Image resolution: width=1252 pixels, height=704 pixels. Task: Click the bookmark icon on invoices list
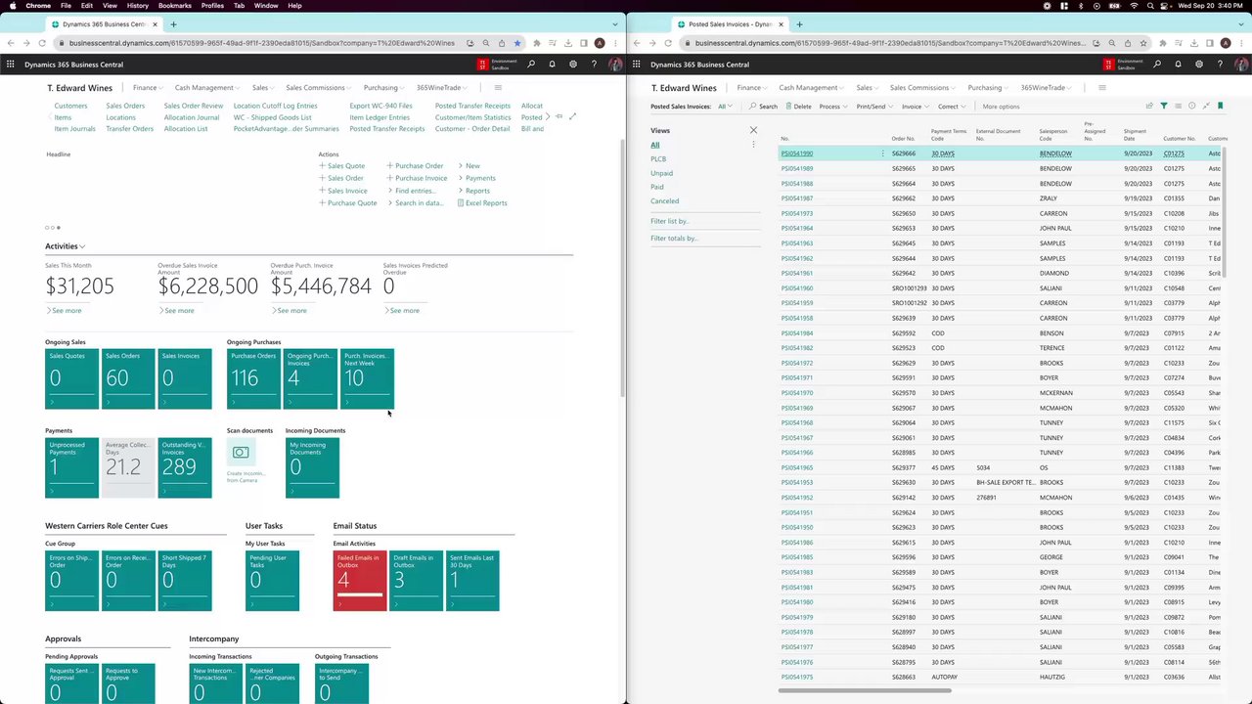[x=1220, y=106]
